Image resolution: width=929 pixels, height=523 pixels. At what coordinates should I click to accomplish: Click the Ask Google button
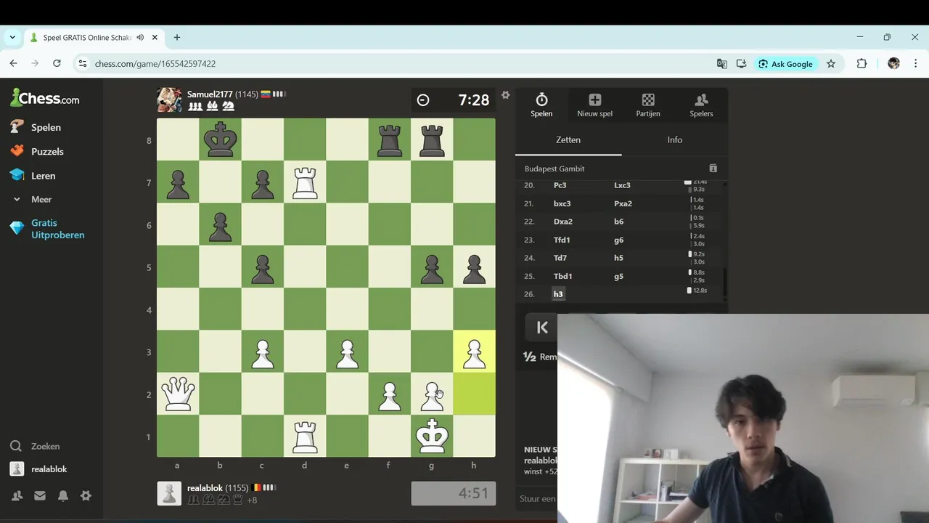[785, 64]
